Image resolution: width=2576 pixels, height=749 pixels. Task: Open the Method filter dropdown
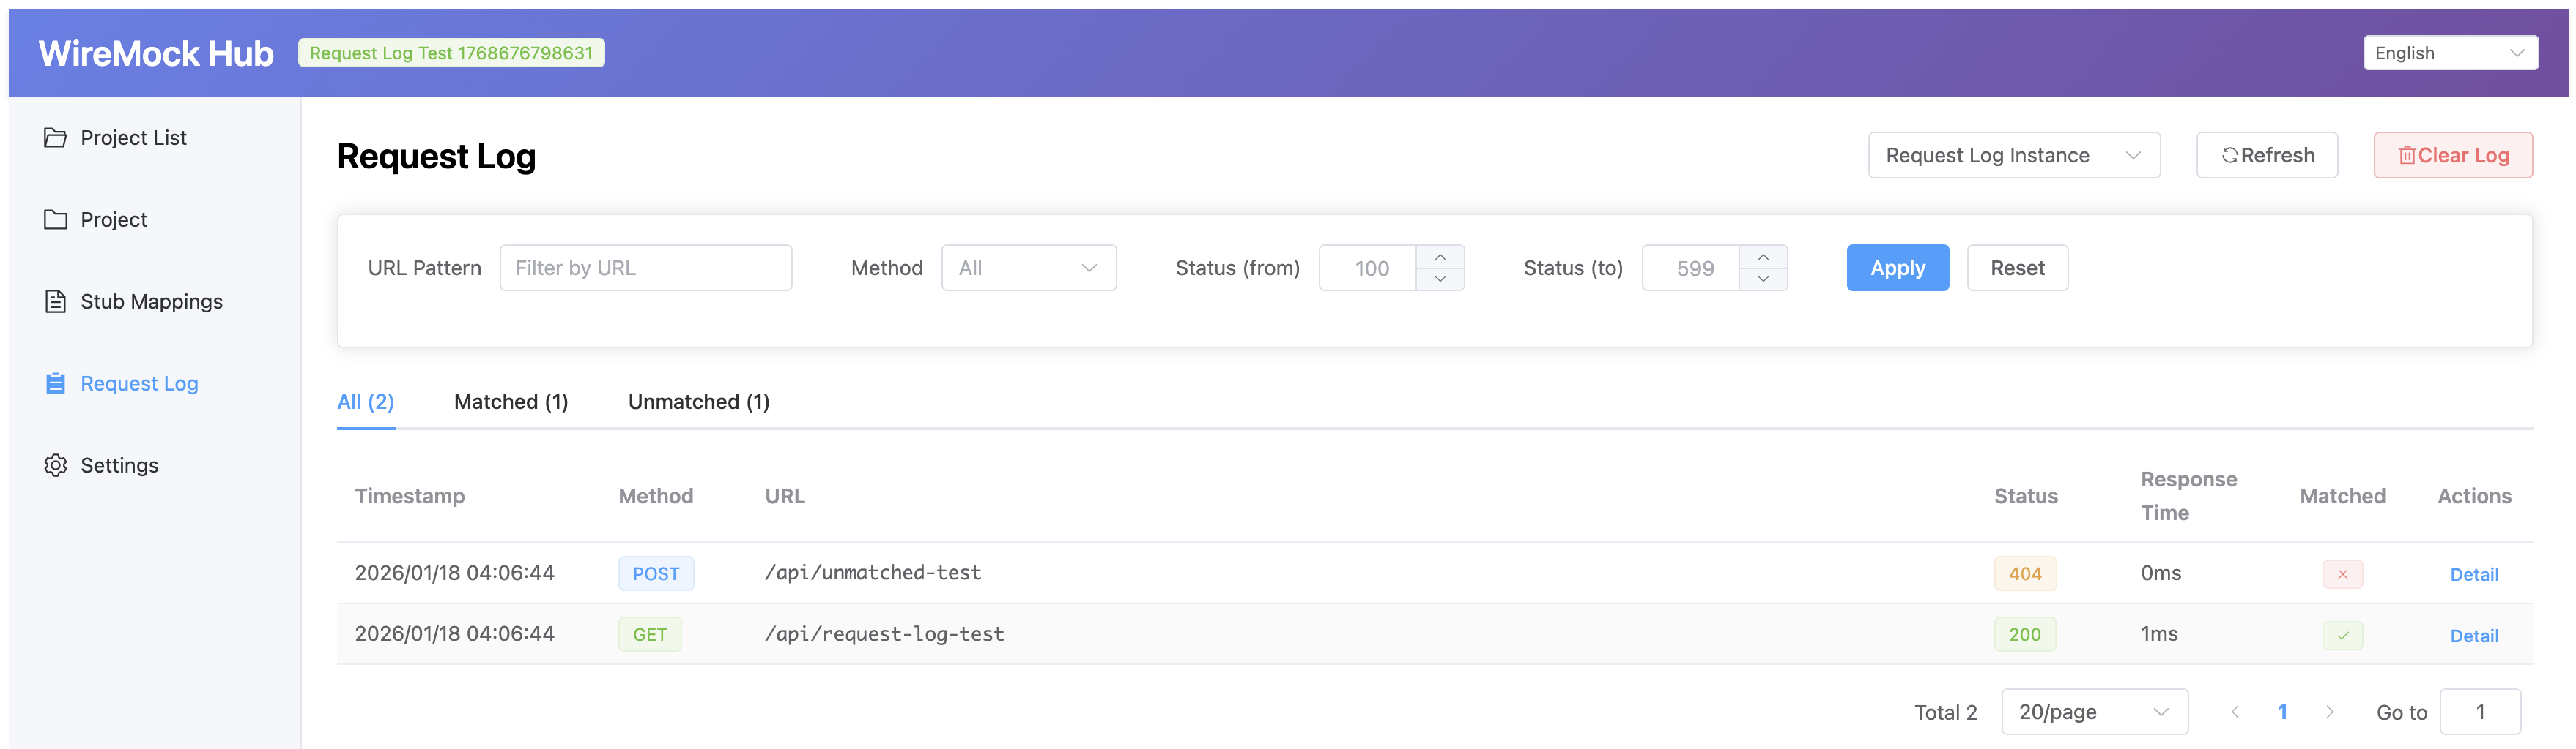click(1029, 268)
